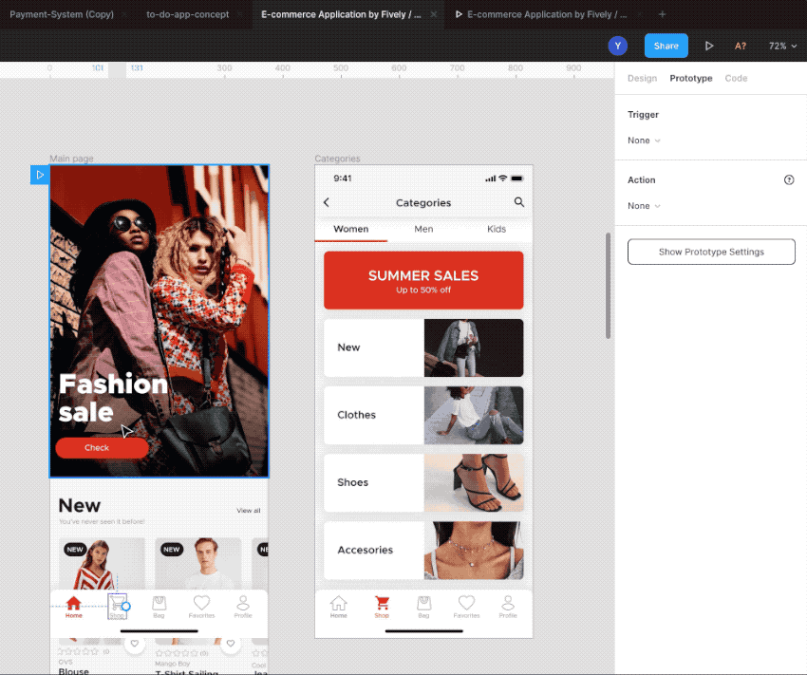Open the 72% zoom dropdown

[782, 46]
